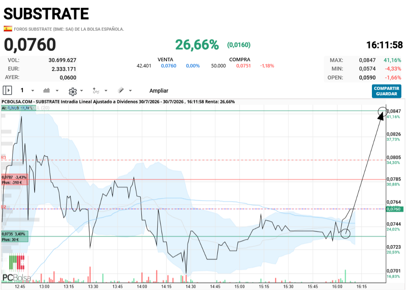Click the Spanish flag icon
The image size is (406, 290).
pos(8,29)
